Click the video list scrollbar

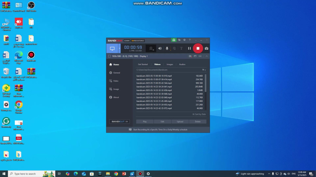(x=205, y=83)
